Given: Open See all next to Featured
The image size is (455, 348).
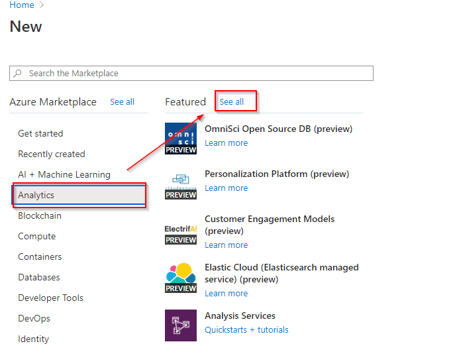Looking at the screenshot, I should (x=232, y=102).
